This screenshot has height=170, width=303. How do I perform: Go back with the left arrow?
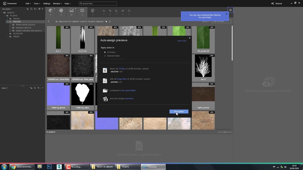click(x=48, y=21)
